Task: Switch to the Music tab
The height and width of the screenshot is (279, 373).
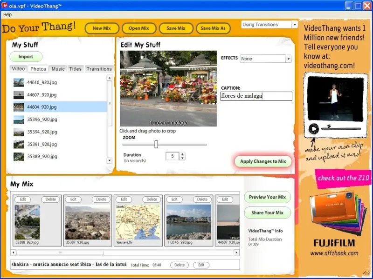Action: click(58, 69)
